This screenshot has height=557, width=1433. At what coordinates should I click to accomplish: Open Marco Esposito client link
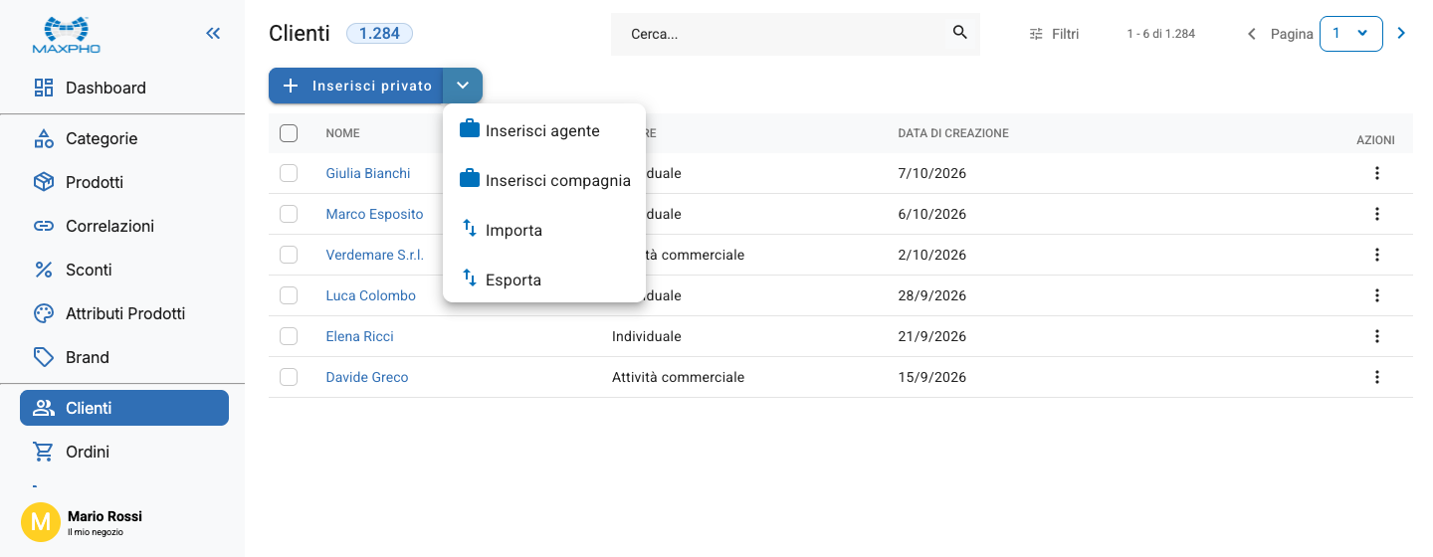(374, 214)
